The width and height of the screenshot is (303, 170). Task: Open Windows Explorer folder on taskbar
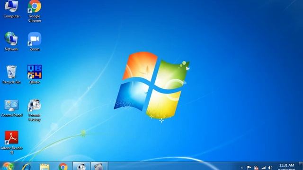(x=45, y=167)
